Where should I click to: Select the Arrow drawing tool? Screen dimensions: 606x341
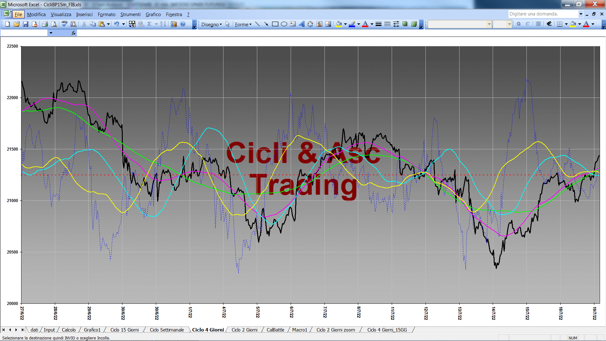coord(266,24)
